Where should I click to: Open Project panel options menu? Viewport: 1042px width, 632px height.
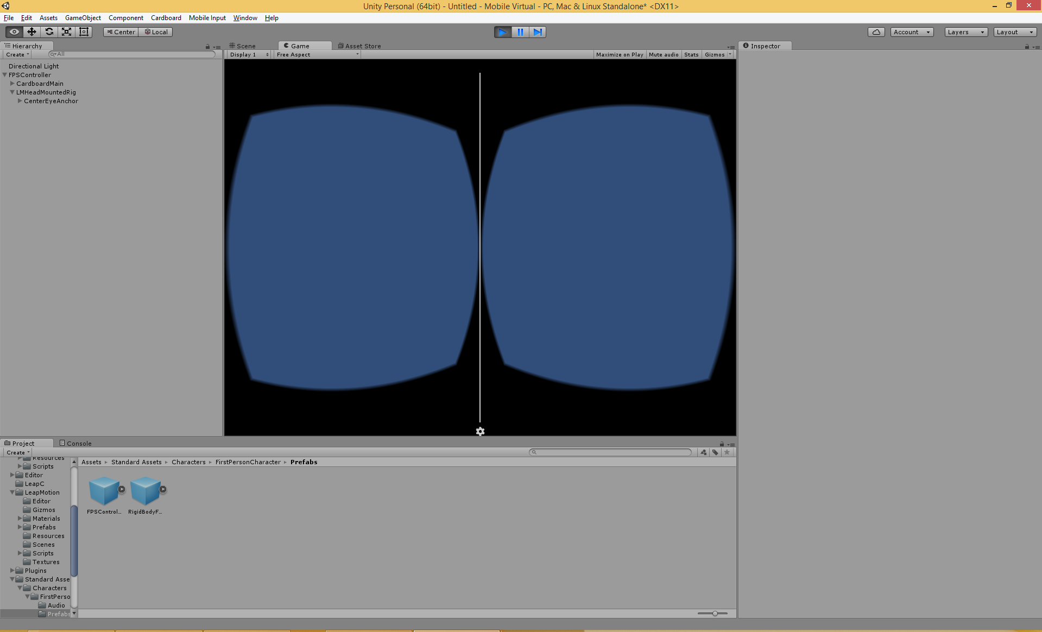(x=731, y=445)
